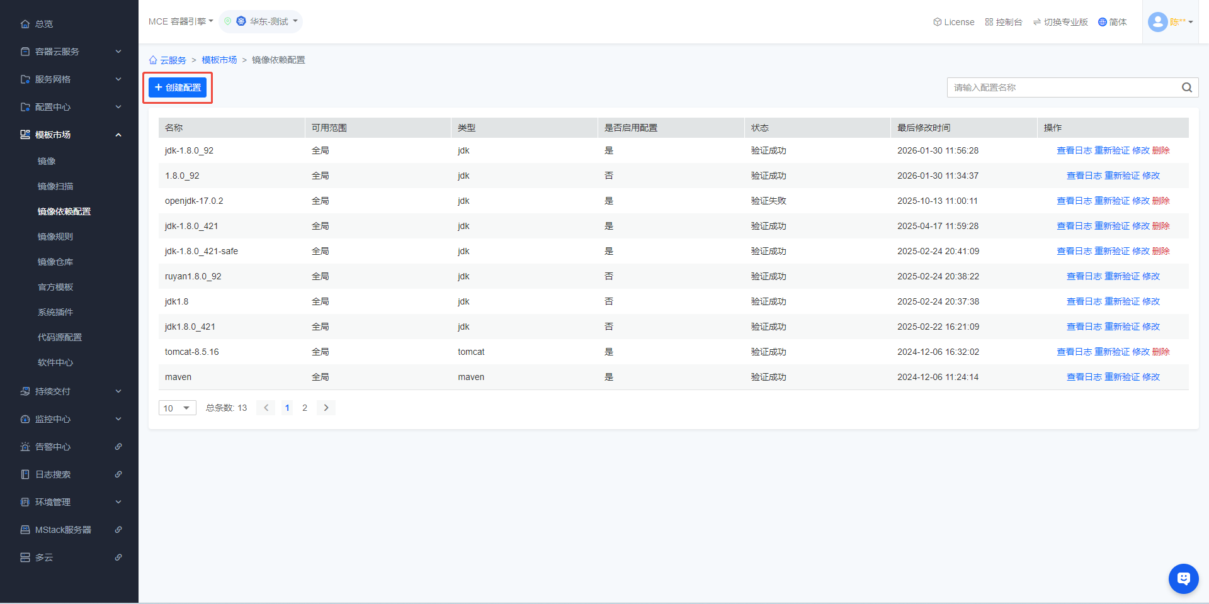Select 代码源配置 in sidebar
This screenshot has height=604, width=1209.
click(60, 337)
